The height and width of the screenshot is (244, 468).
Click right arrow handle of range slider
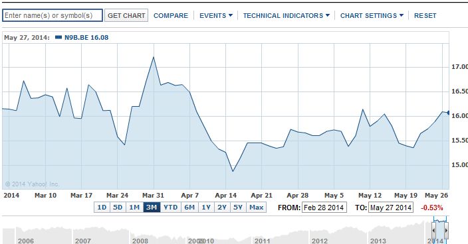(446, 230)
